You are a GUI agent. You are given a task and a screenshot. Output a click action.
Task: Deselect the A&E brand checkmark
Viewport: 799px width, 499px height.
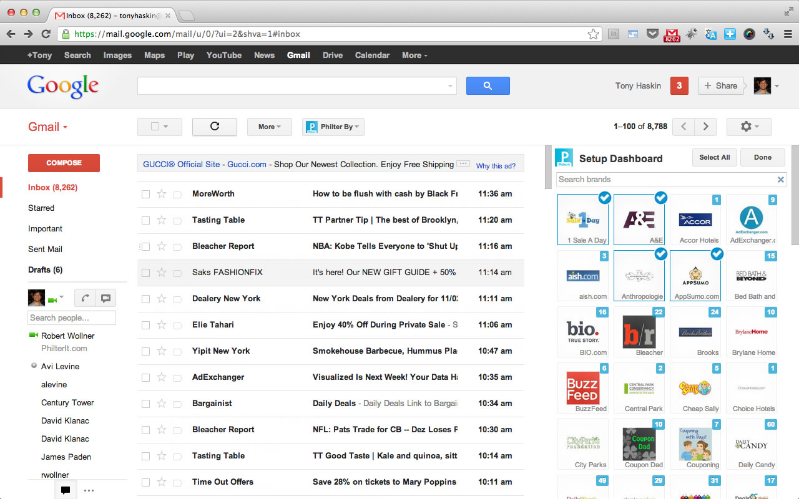[660, 197]
